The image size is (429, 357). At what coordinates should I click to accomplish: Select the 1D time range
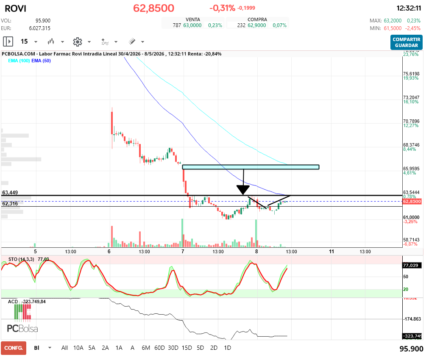click(x=227, y=348)
